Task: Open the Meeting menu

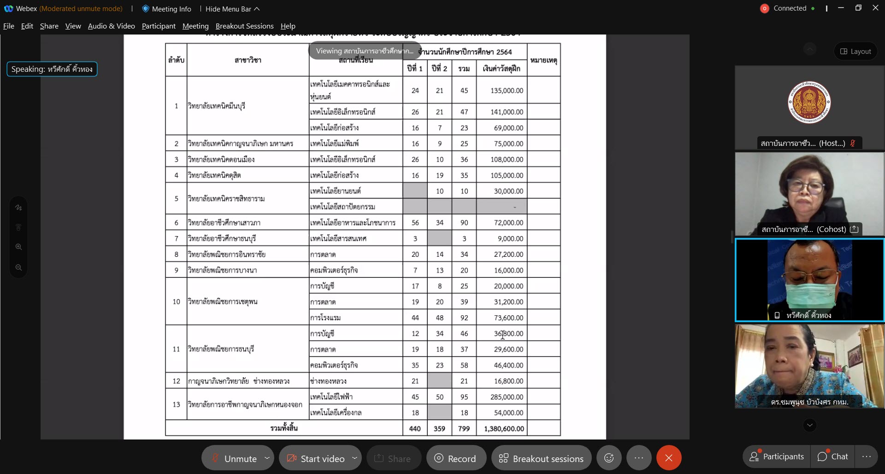Action: (x=195, y=26)
